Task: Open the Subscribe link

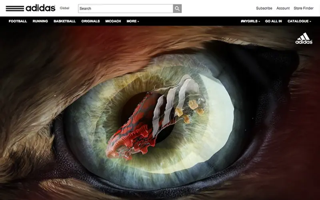Action: click(264, 8)
